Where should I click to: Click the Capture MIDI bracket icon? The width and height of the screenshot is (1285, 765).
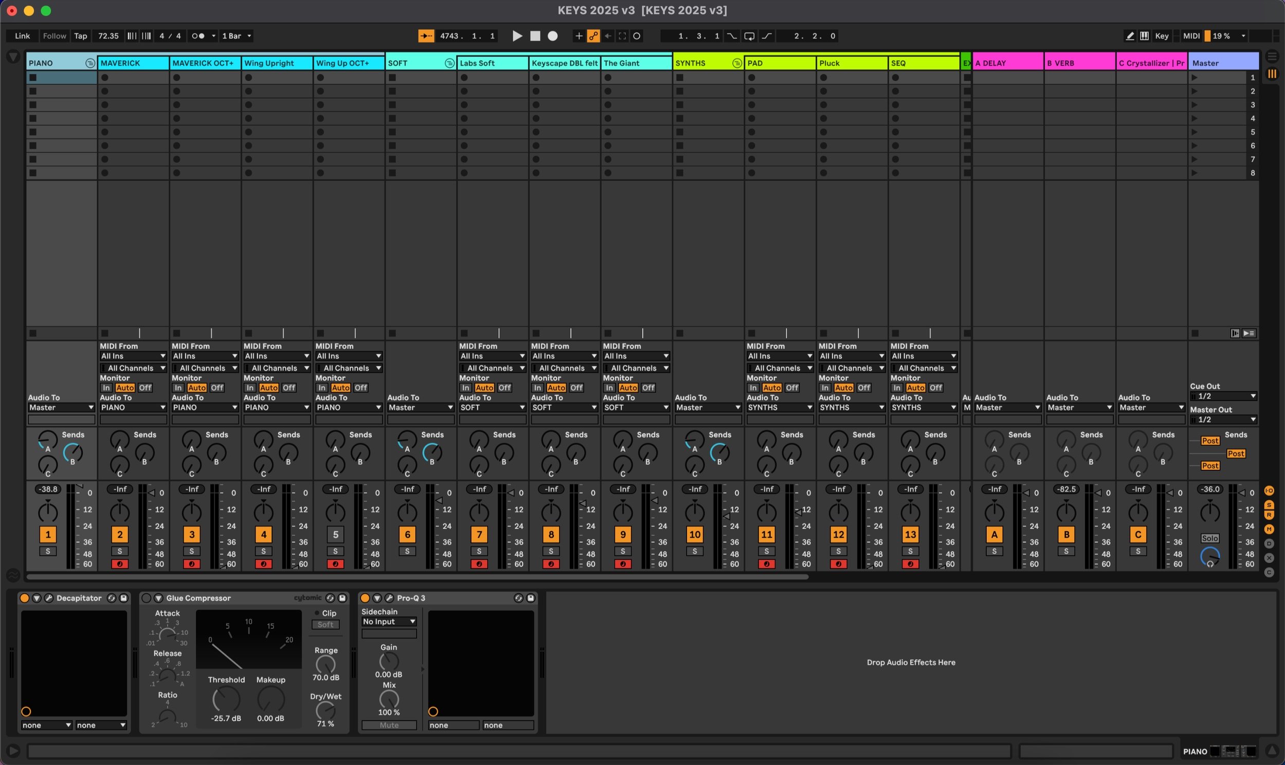(x=622, y=36)
